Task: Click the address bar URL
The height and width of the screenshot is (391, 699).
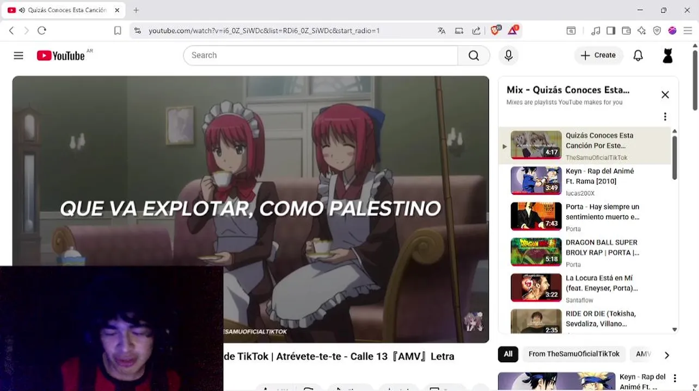Action: pyautogui.click(x=264, y=31)
